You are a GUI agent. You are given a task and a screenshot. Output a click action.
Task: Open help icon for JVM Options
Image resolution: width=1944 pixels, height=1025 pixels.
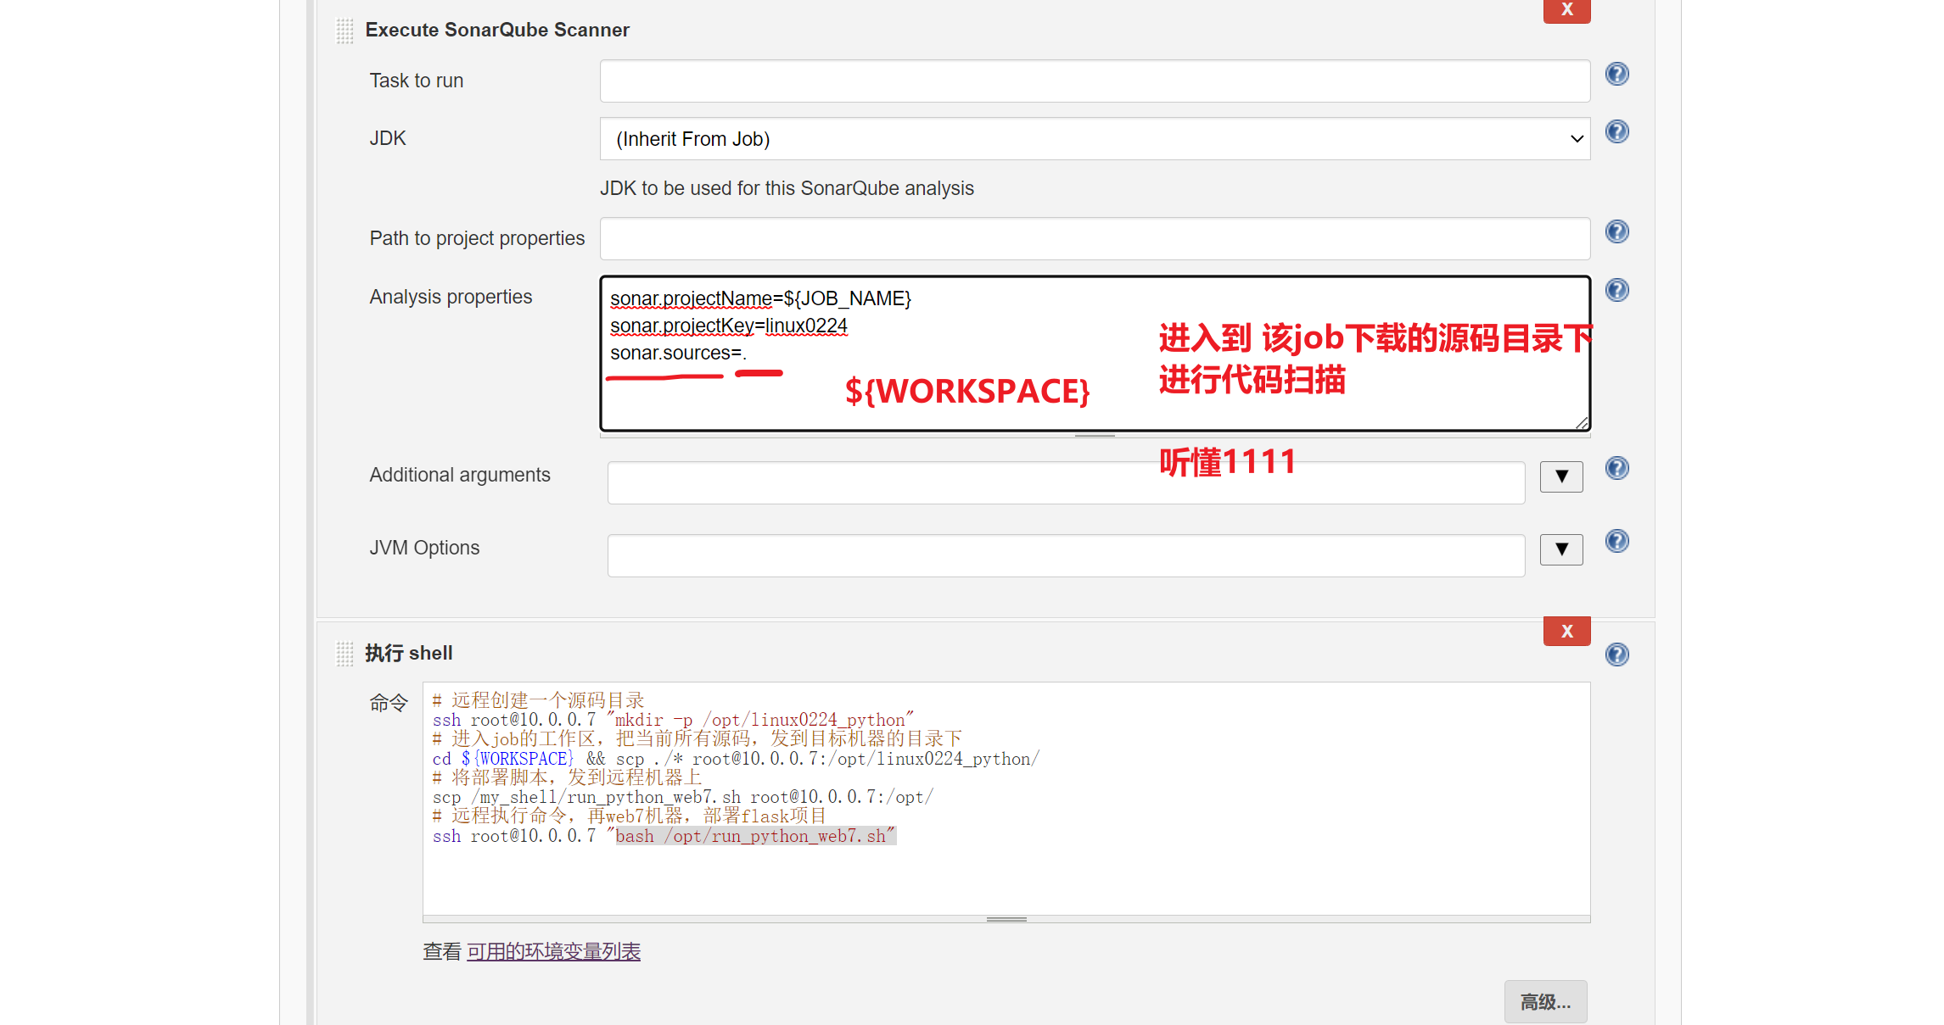click(1616, 541)
